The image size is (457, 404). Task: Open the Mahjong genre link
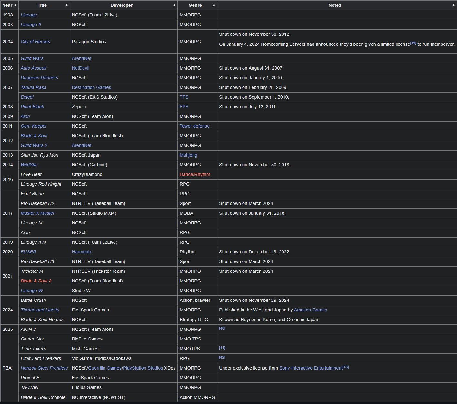(188, 155)
